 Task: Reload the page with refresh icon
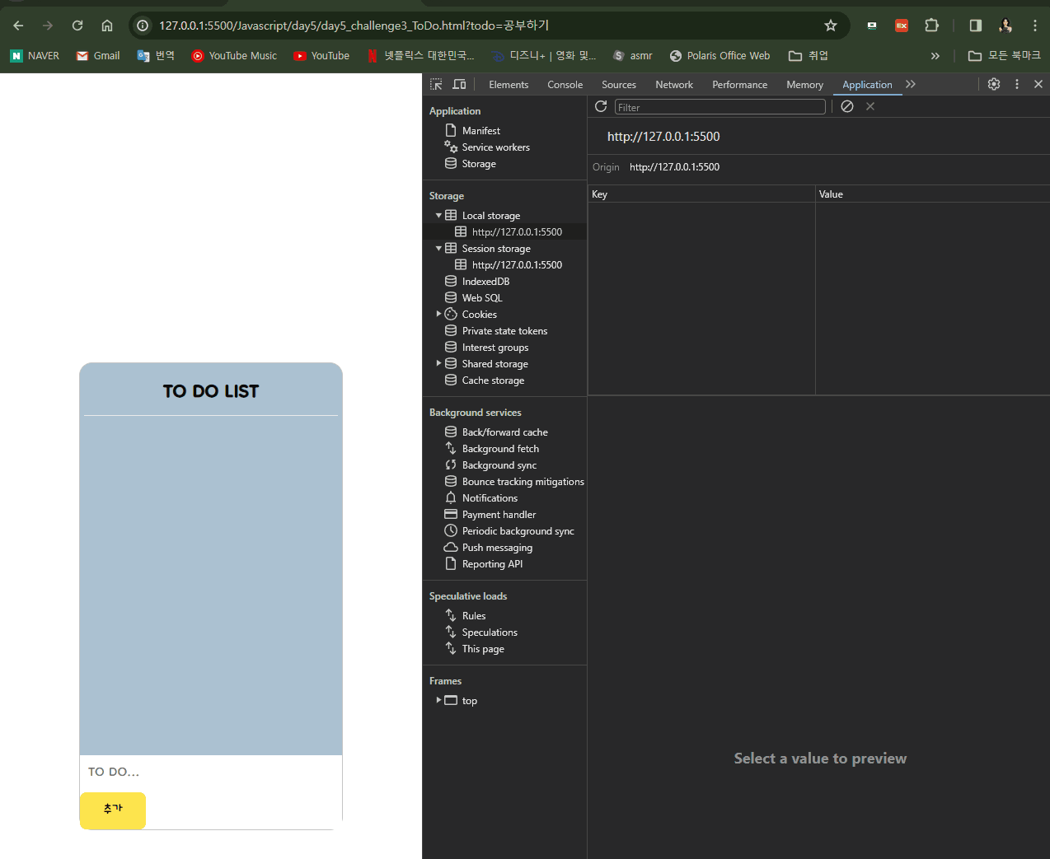pyautogui.click(x=77, y=26)
